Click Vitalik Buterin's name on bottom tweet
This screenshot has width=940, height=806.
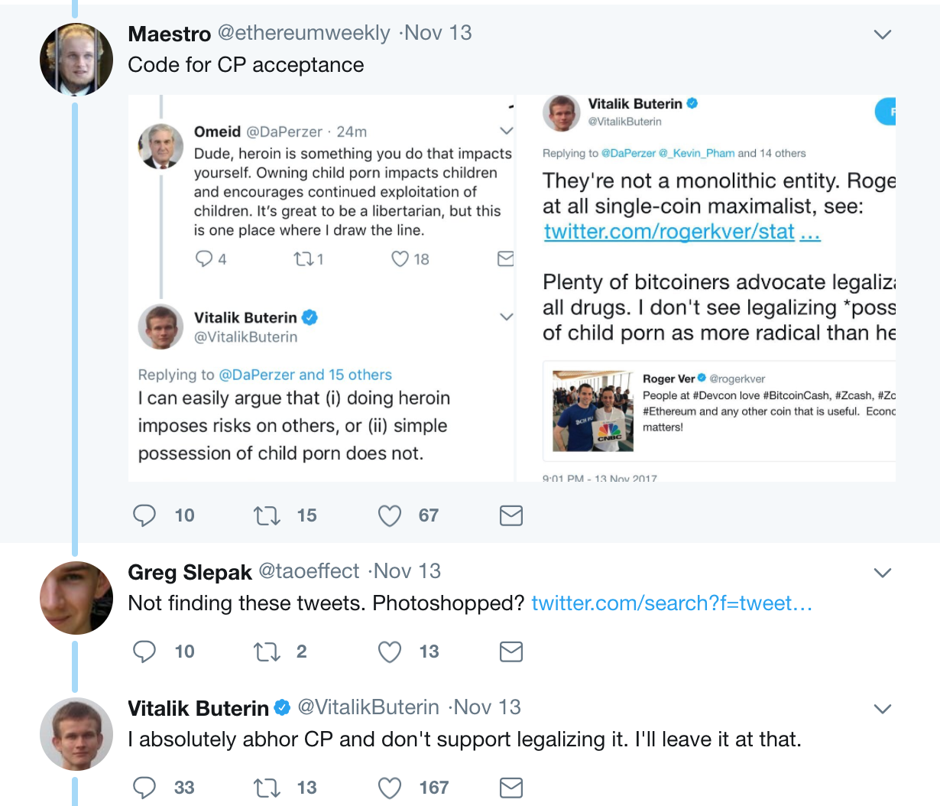coord(198,708)
